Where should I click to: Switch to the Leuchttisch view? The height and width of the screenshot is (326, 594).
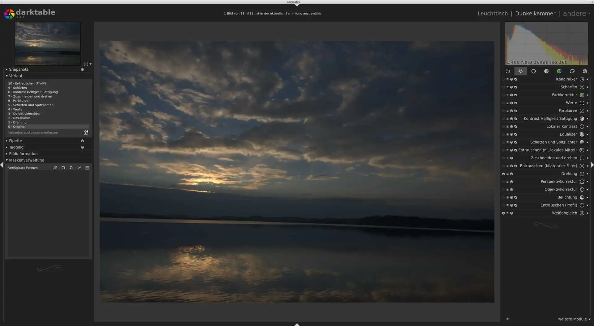point(493,14)
